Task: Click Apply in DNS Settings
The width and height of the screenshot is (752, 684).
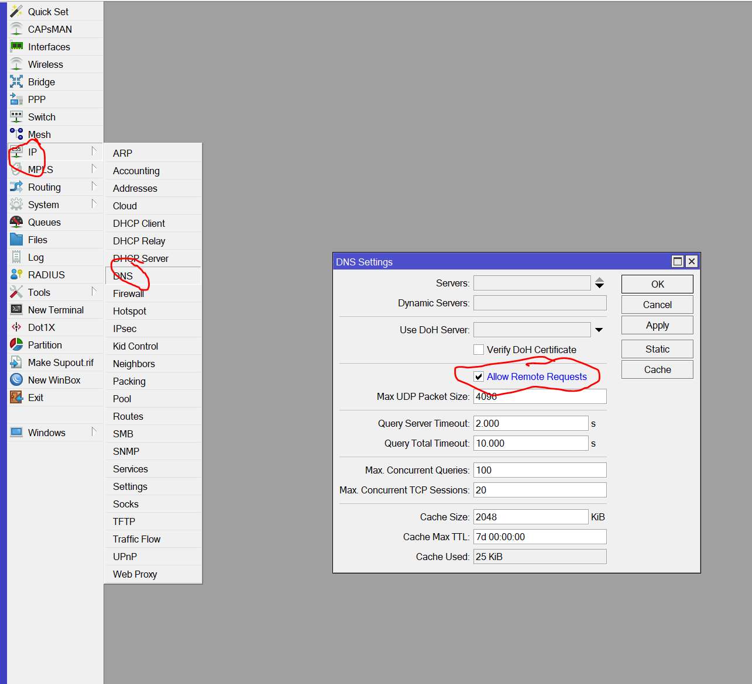Action: pyautogui.click(x=657, y=325)
